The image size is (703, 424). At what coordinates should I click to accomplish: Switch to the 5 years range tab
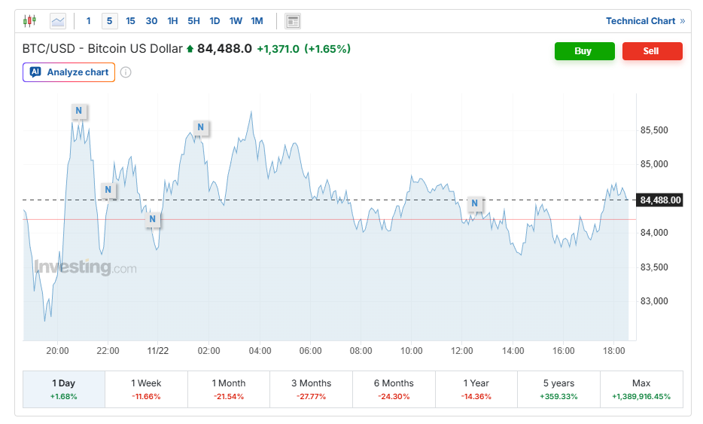pyautogui.click(x=558, y=389)
